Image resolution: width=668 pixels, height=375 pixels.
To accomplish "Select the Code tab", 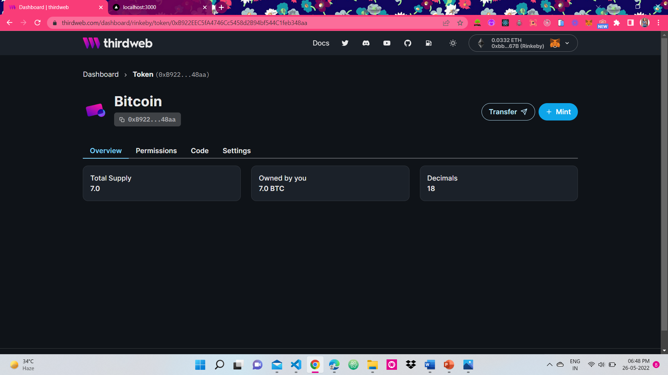I will (200, 151).
